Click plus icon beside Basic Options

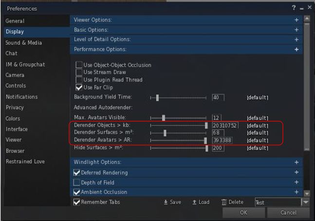pyautogui.click(x=296, y=30)
